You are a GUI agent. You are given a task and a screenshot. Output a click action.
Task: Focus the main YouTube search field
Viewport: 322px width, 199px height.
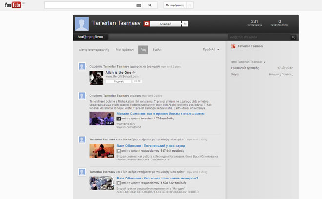click(x=90, y=5)
